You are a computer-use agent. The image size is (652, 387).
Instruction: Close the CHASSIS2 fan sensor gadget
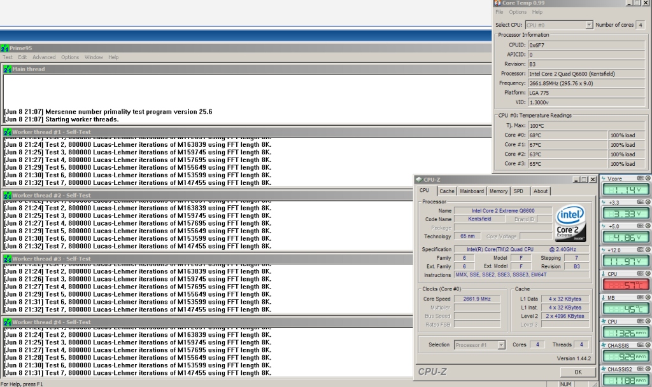click(648, 369)
